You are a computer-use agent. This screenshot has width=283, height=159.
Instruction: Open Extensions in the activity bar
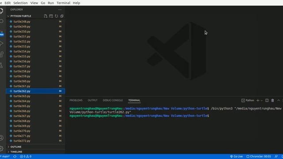[1, 54]
